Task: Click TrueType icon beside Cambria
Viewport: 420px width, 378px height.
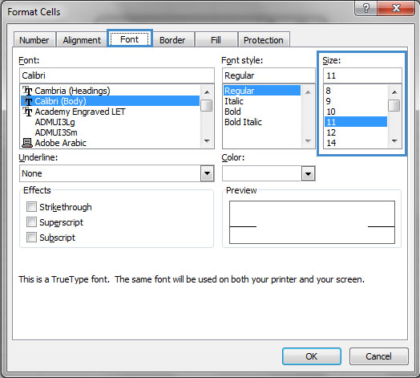Action: click(x=27, y=91)
